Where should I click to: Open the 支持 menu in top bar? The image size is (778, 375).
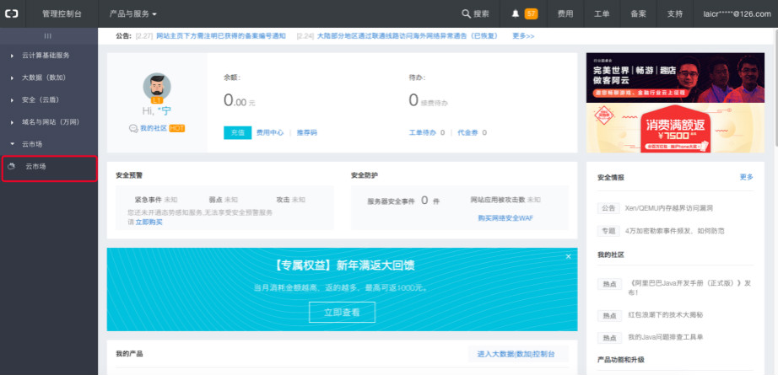pyautogui.click(x=675, y=13)
